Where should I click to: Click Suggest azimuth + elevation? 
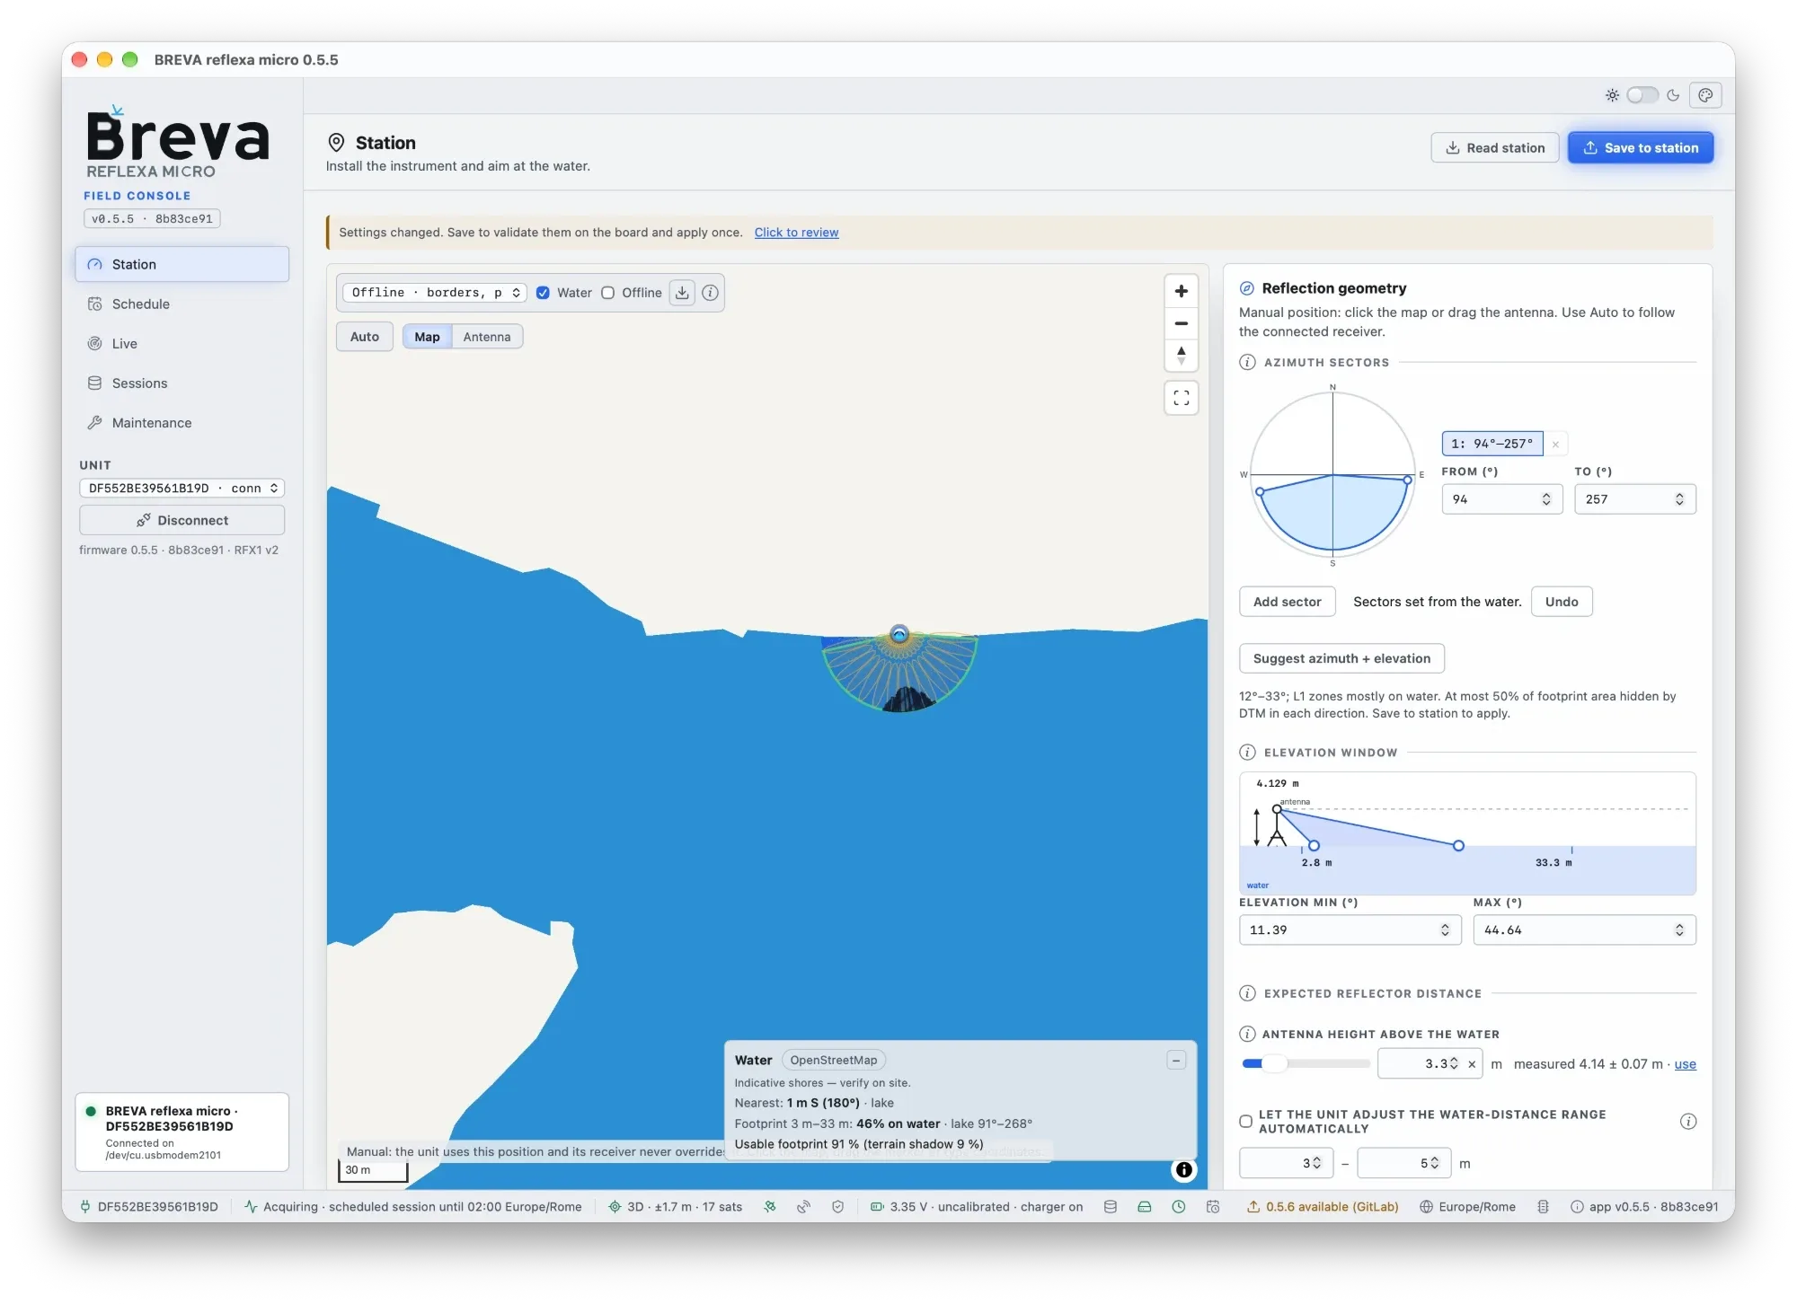[x=1341, y=658]
